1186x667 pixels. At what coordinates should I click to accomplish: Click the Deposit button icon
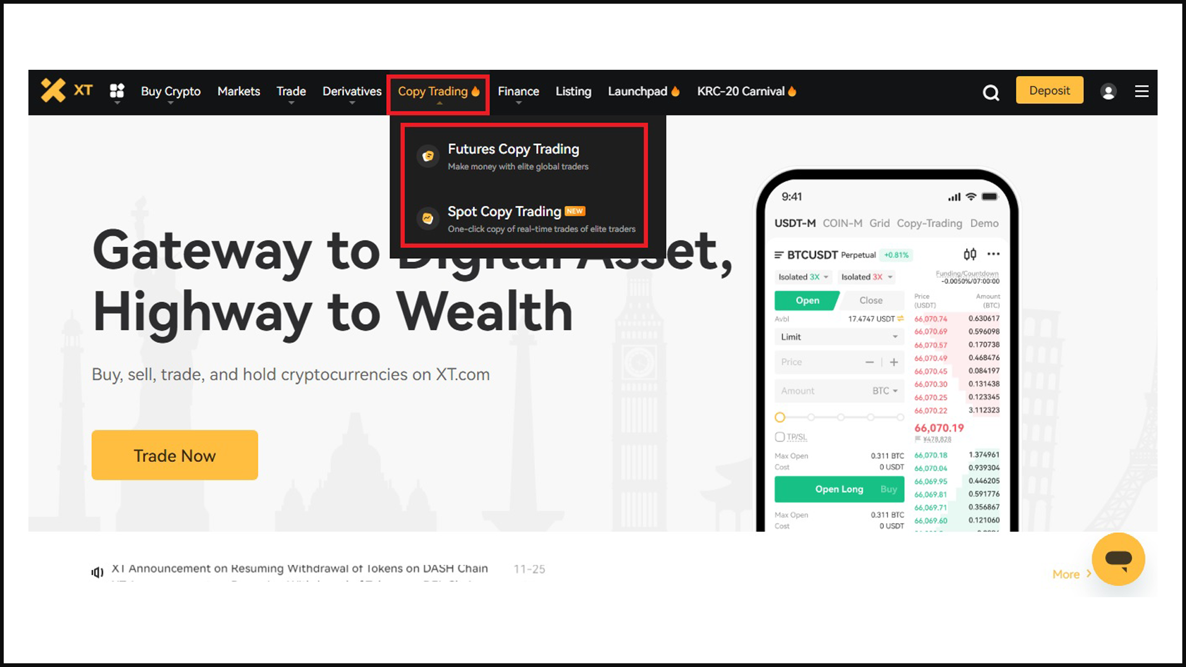(x=1050, y=91)
